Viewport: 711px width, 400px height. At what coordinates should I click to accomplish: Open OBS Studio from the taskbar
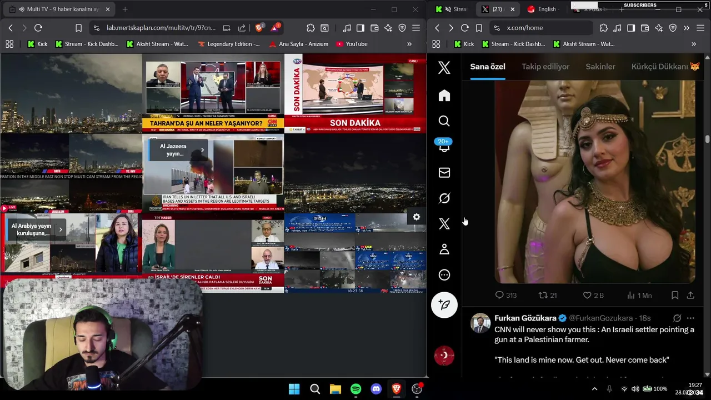(x=417, y=389)
